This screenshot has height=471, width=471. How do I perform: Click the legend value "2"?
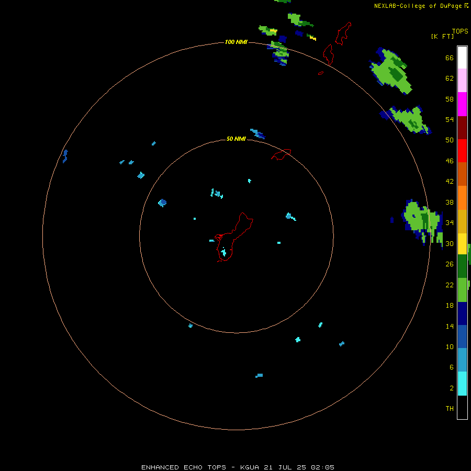point(451,388)
